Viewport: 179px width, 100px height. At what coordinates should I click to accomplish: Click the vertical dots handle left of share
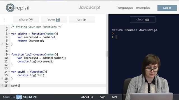[4, 20]
